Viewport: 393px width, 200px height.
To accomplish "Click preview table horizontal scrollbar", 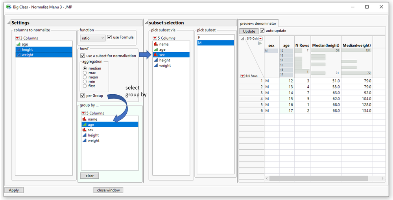I will click(x=318, y=178).
